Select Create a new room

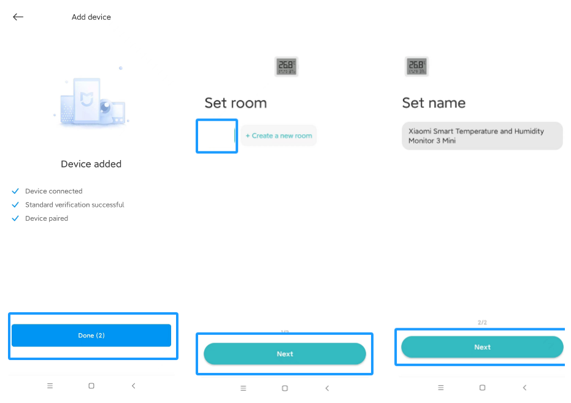click(279, 136)
